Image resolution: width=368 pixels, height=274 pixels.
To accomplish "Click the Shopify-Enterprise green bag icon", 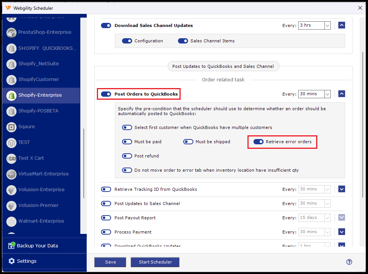I will pos(11,96).
